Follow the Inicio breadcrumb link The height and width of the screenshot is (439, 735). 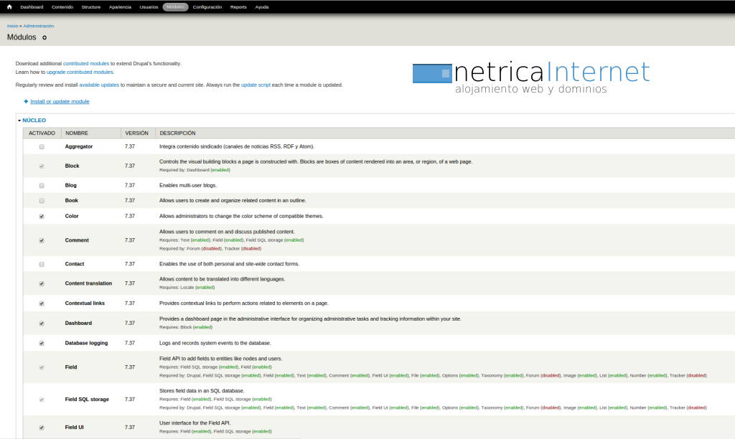click(x=12, y=25)
